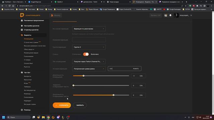Open the Corona Alert sub-item
This screenshot has height=120, width=214.
[28, 63]
